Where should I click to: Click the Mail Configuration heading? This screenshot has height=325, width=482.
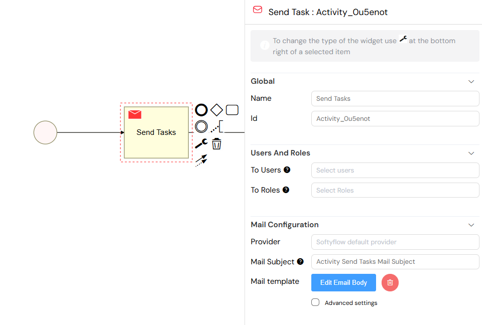click(285, 225)
